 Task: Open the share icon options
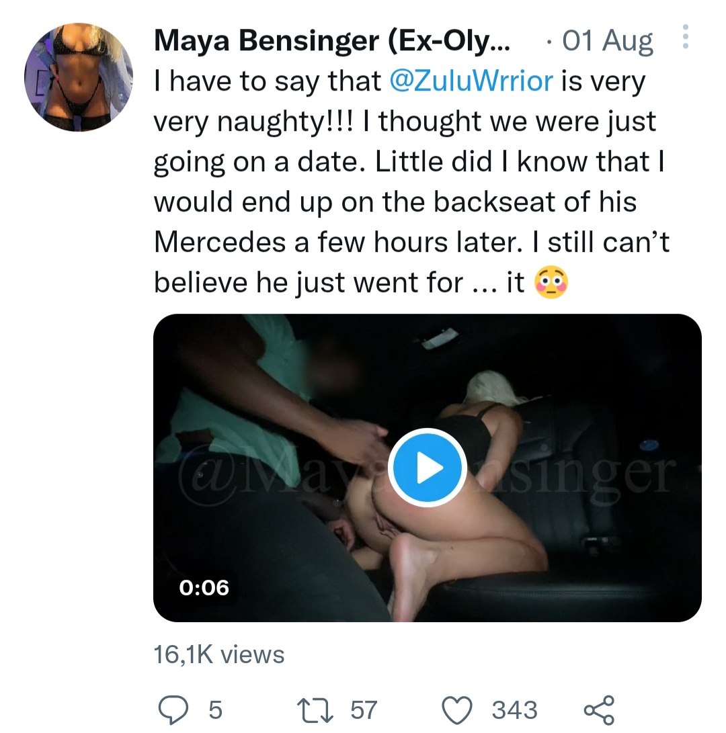pyautogui.click(x=598, y=709)
